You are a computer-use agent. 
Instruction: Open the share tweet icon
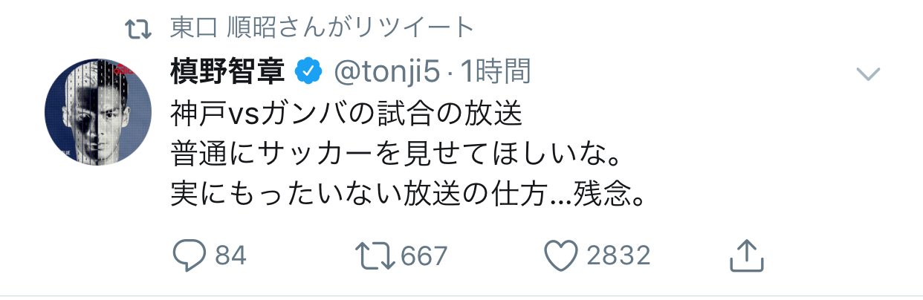747,256
